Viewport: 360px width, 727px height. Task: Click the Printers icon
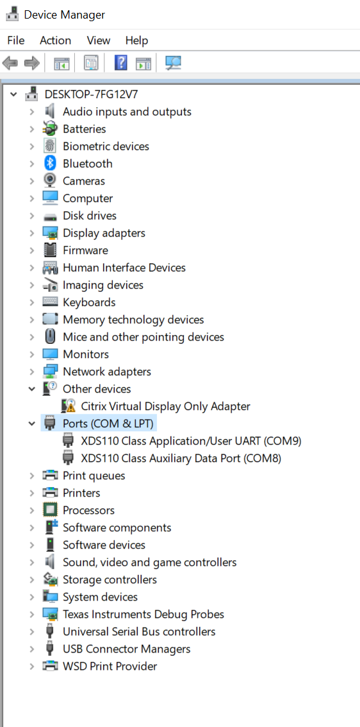click(x=50, y=492)
